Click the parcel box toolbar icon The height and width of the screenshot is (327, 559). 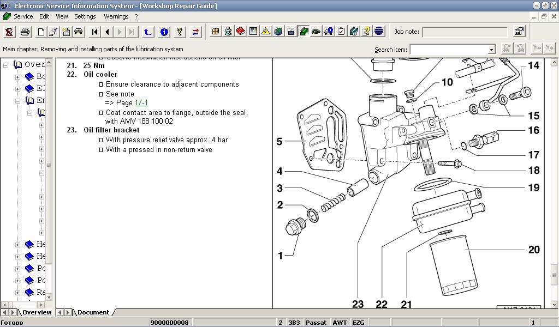pyautogui.click(x=216, y=32)
